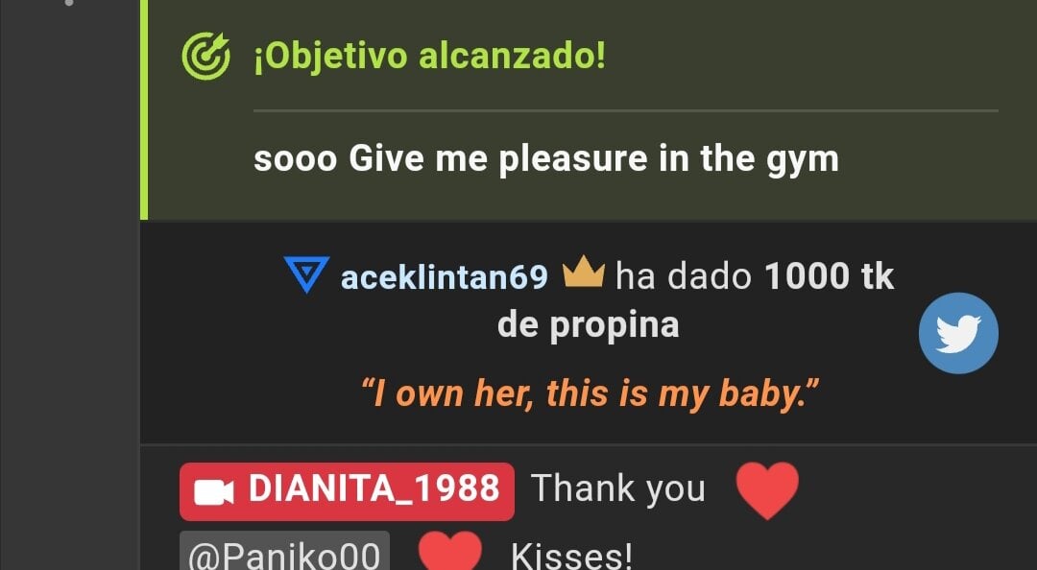Viewport: 1037px width, 570px height.
Task: Select the DIANITA_1988 broadcaster name tag
Action: click(x=347, y=491)
